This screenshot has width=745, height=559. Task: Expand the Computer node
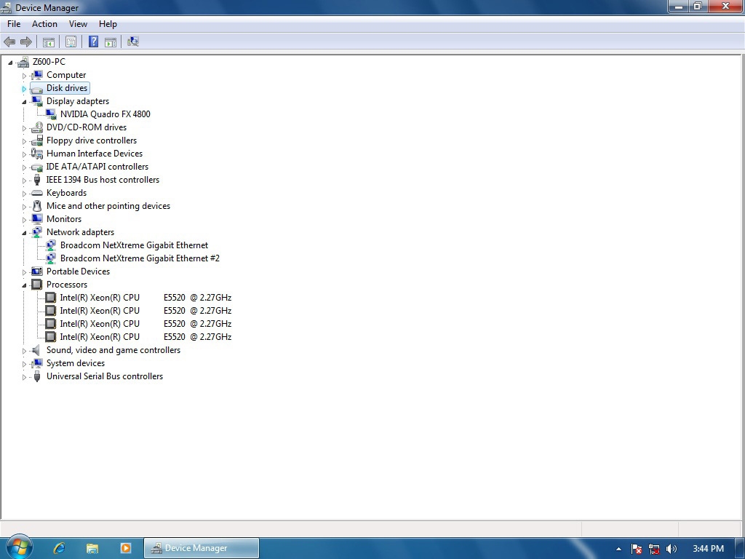click(24, 76)
